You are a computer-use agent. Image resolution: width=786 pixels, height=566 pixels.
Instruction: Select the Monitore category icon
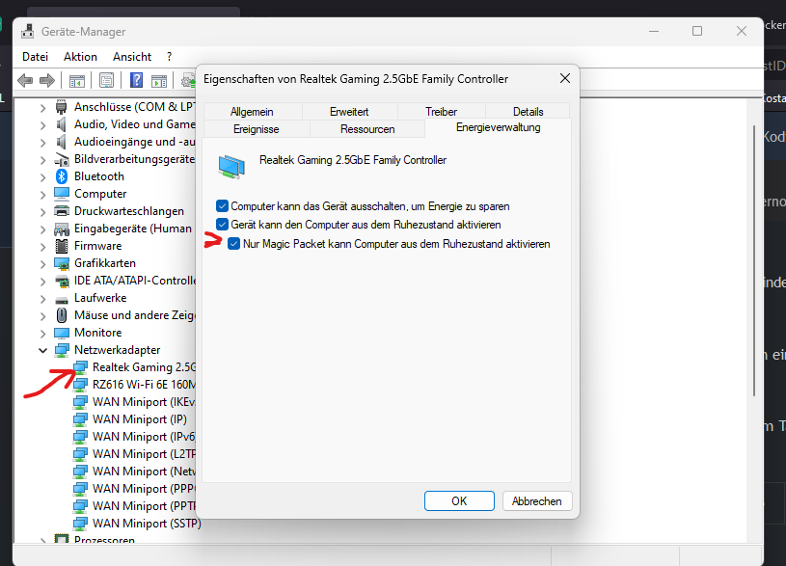point(62,333)
